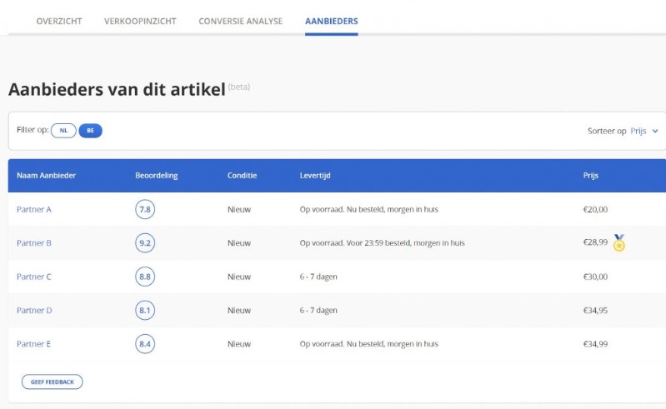The width and height of the screenshot is (666, 409).
Task: Go to the Conversie Analyse tab
Action: pyautogui.click(x=240, y=21)
